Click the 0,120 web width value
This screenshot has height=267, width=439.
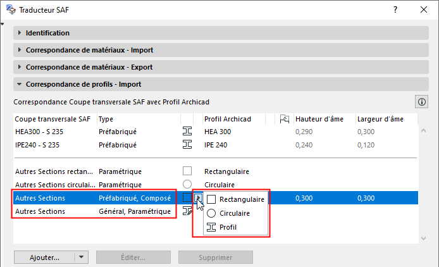(x=366, y=145)
